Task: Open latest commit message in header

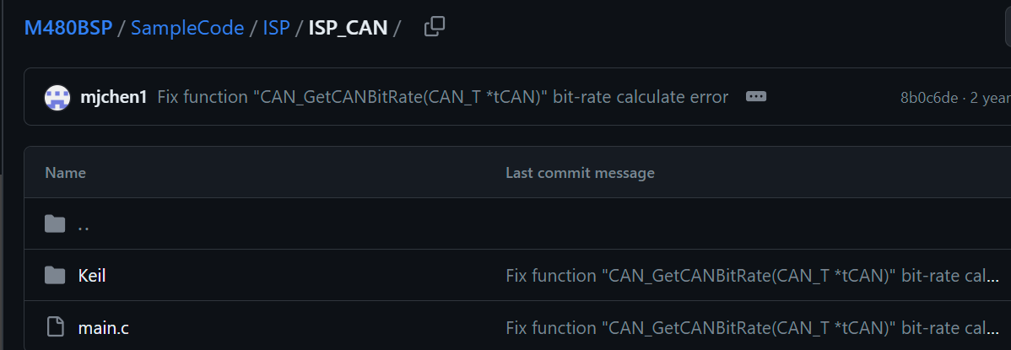Action: [442, 97]
